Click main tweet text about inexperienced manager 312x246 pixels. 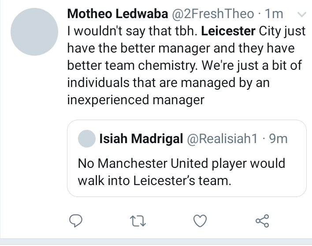(136, 100)
